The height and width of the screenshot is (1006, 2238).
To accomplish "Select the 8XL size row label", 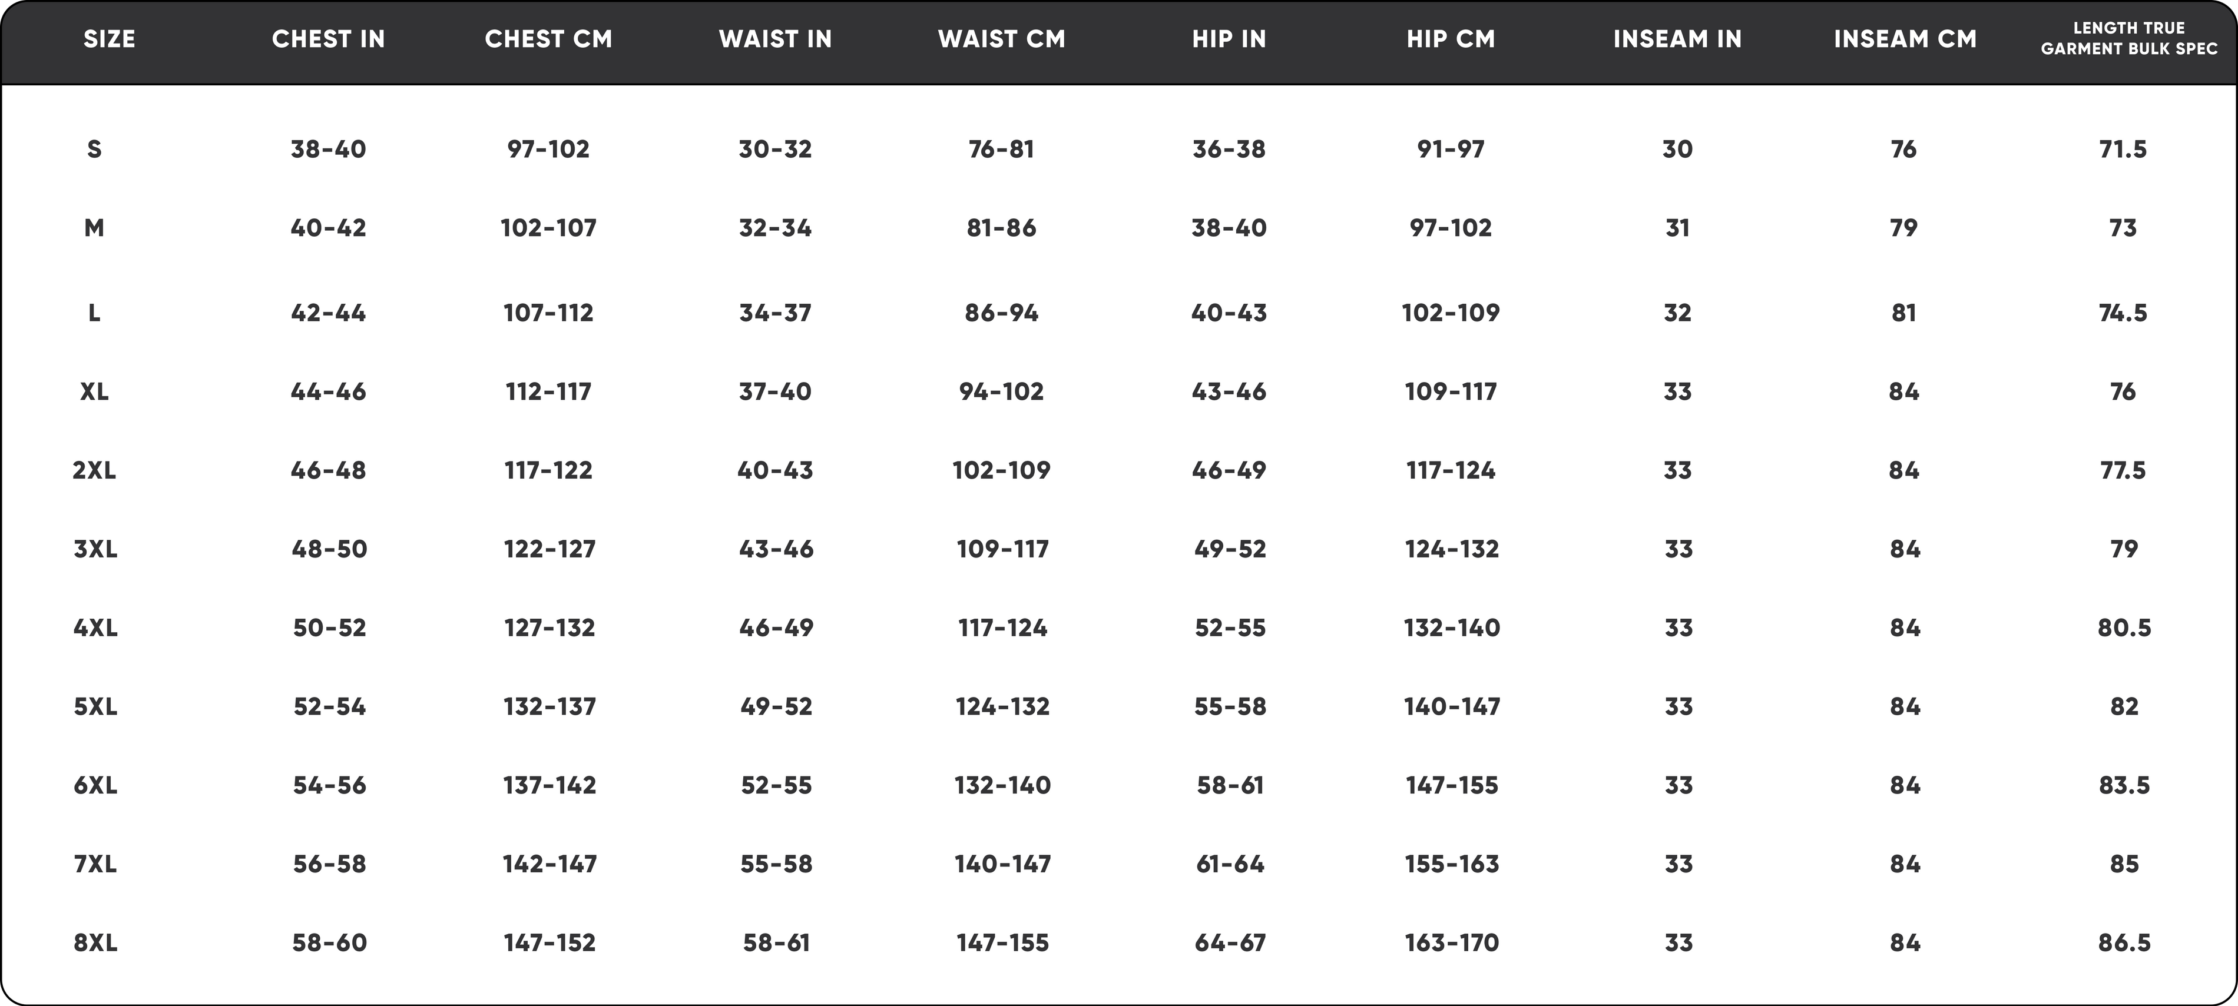I will [95, 942].
